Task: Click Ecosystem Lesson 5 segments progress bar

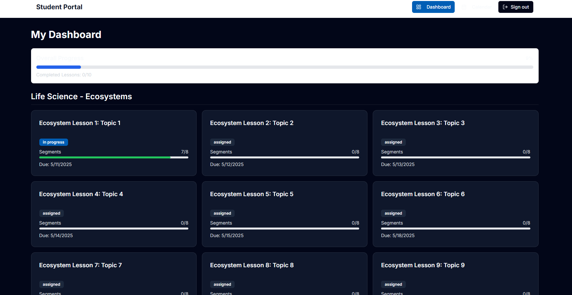Action: click(285, 229)
